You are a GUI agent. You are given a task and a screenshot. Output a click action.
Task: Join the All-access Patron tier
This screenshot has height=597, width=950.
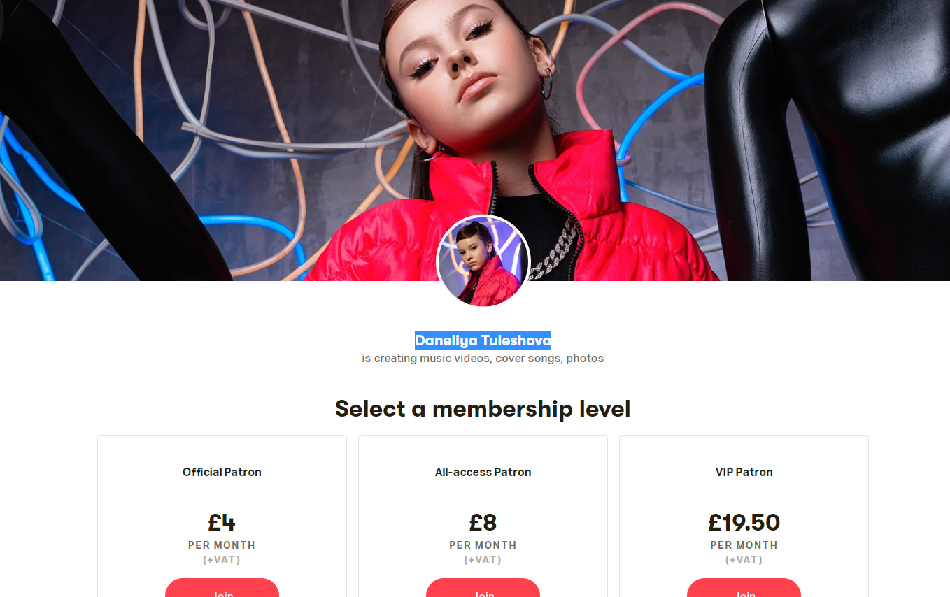(x=483, y=590)
